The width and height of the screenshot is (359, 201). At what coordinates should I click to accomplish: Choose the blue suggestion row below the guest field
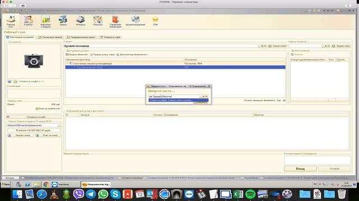coord(178,100)
